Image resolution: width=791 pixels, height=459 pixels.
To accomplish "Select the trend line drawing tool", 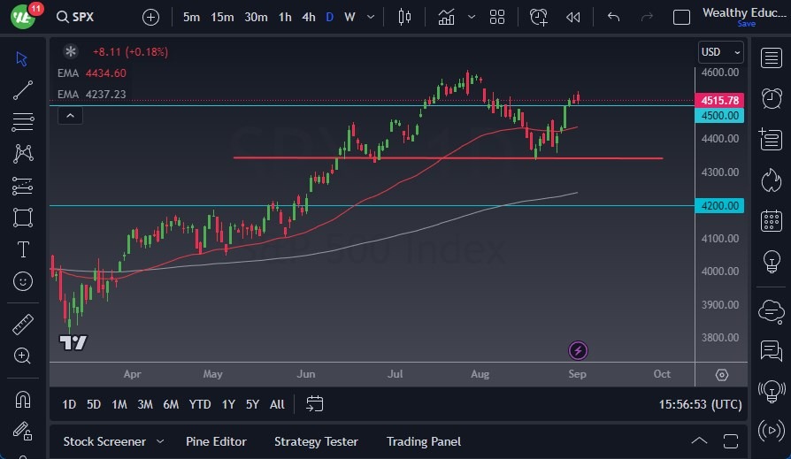I will (23, 89).
